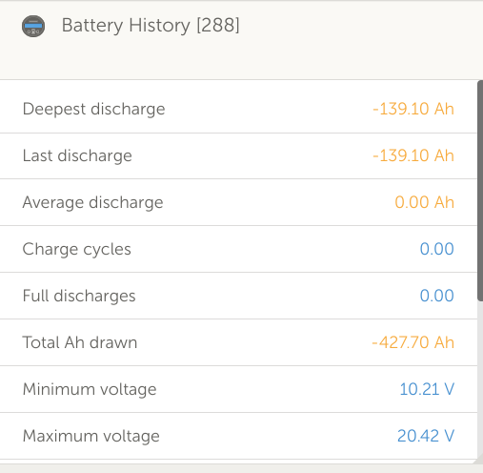The image size is (483, 473).
Task: Click the vertical scrollbar thumb on right
Action: click(480, 191)
